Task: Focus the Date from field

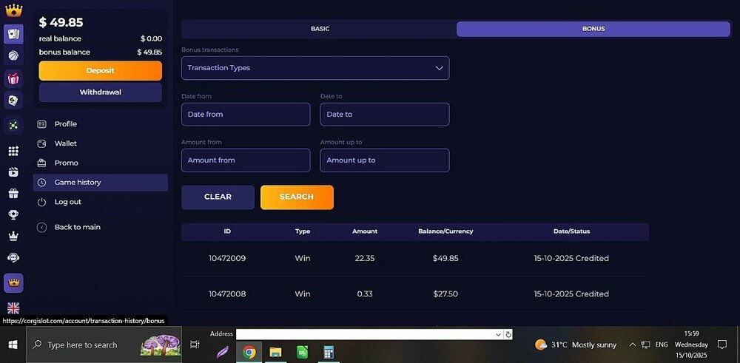Action: pyautogui.click(x=246, y=115)
